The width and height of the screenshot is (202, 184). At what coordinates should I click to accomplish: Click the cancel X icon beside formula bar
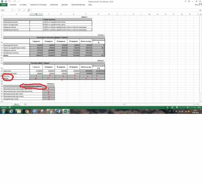point(19,10)
